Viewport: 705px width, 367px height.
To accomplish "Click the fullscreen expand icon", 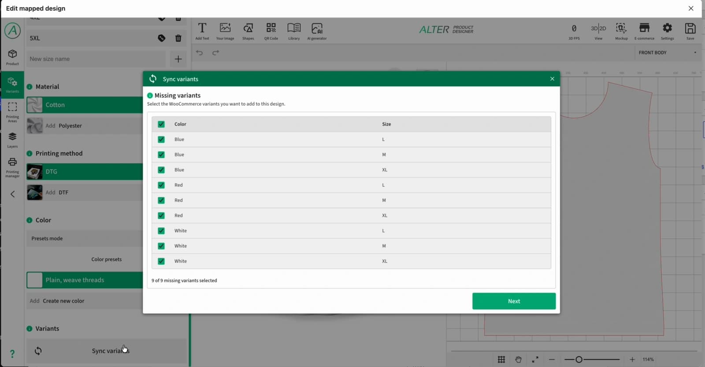I will coord(535,360).
